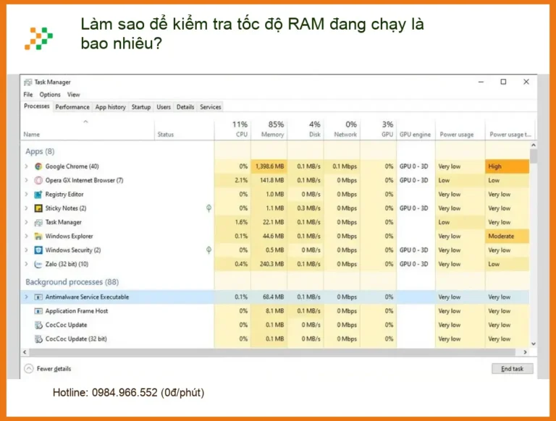The height and width of the screenshot is (421, 556).
Task: Click the Zalo (32 bit) app icon
Action: tap(38, 264)
